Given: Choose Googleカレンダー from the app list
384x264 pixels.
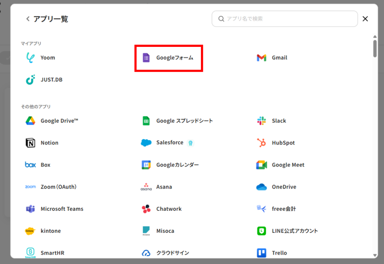Looking at the screenshot, I should [x=177, y=165].
